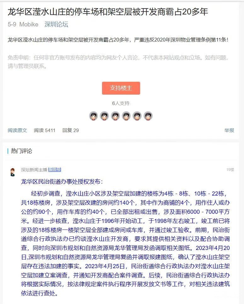Click the post title about 滢水山庄
The height and width of the screenshot is (304, 244).
[108, 12]
